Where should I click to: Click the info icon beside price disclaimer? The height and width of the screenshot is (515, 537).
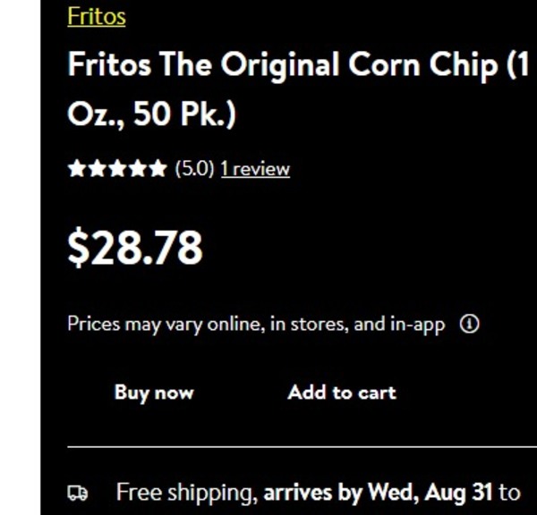469,325
